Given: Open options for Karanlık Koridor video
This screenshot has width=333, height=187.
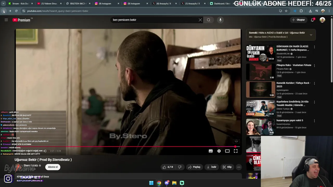Looking at the screenshot, I should tap(314, 83).
